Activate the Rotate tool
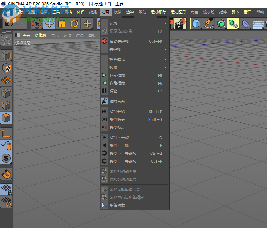267x228 pixels. click(74, 24)
